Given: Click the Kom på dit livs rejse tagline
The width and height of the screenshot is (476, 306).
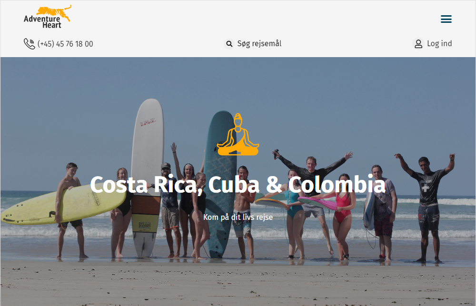Looking at the screenshot, I should click(238, 217).
